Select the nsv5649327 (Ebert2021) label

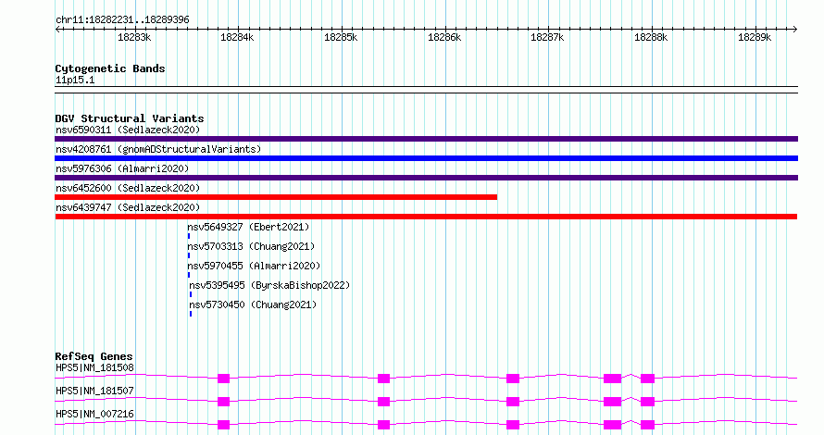[x=248, y=227]
